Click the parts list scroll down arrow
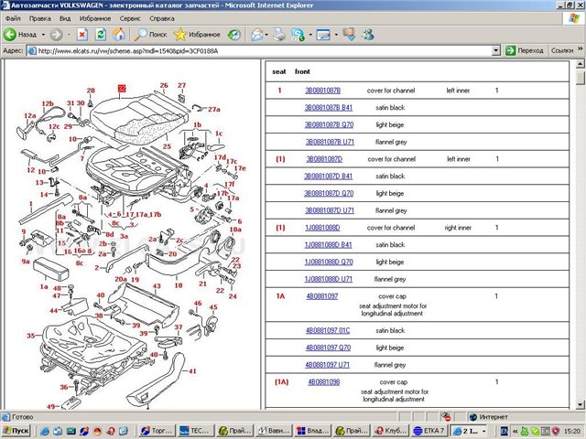This screenshot has height=439, width=586. [x=580, y=404]
